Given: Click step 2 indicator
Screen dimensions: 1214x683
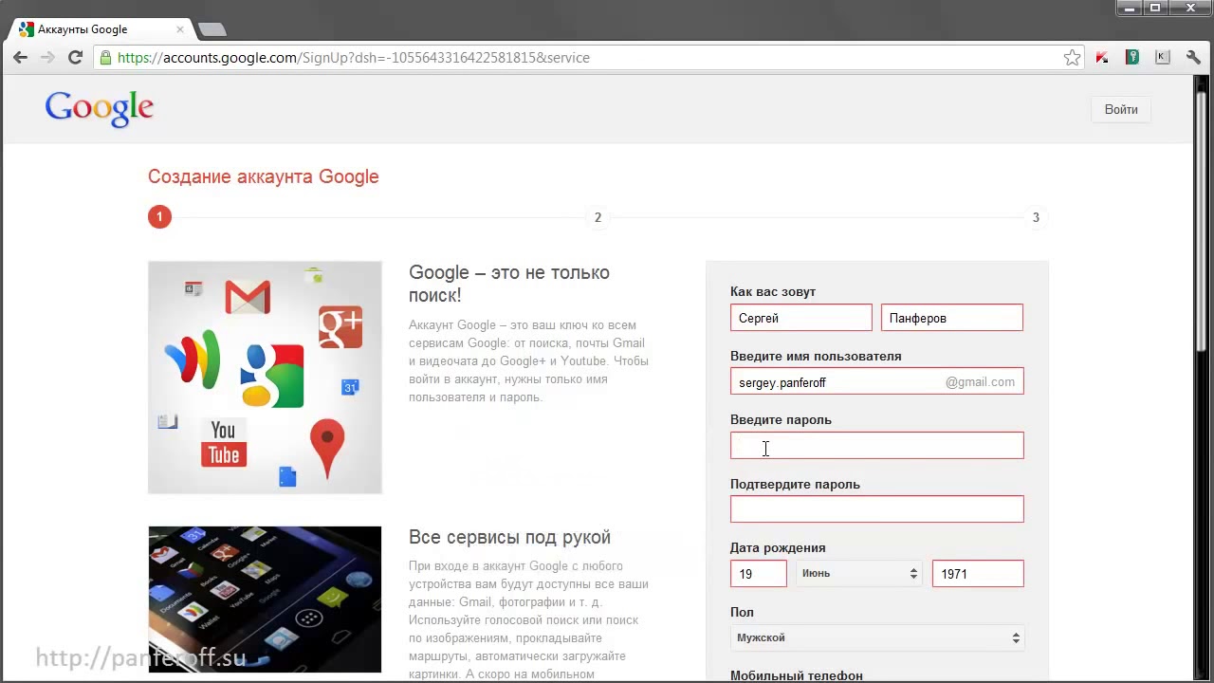Looking at the screenshot, I should pos(598,217).
